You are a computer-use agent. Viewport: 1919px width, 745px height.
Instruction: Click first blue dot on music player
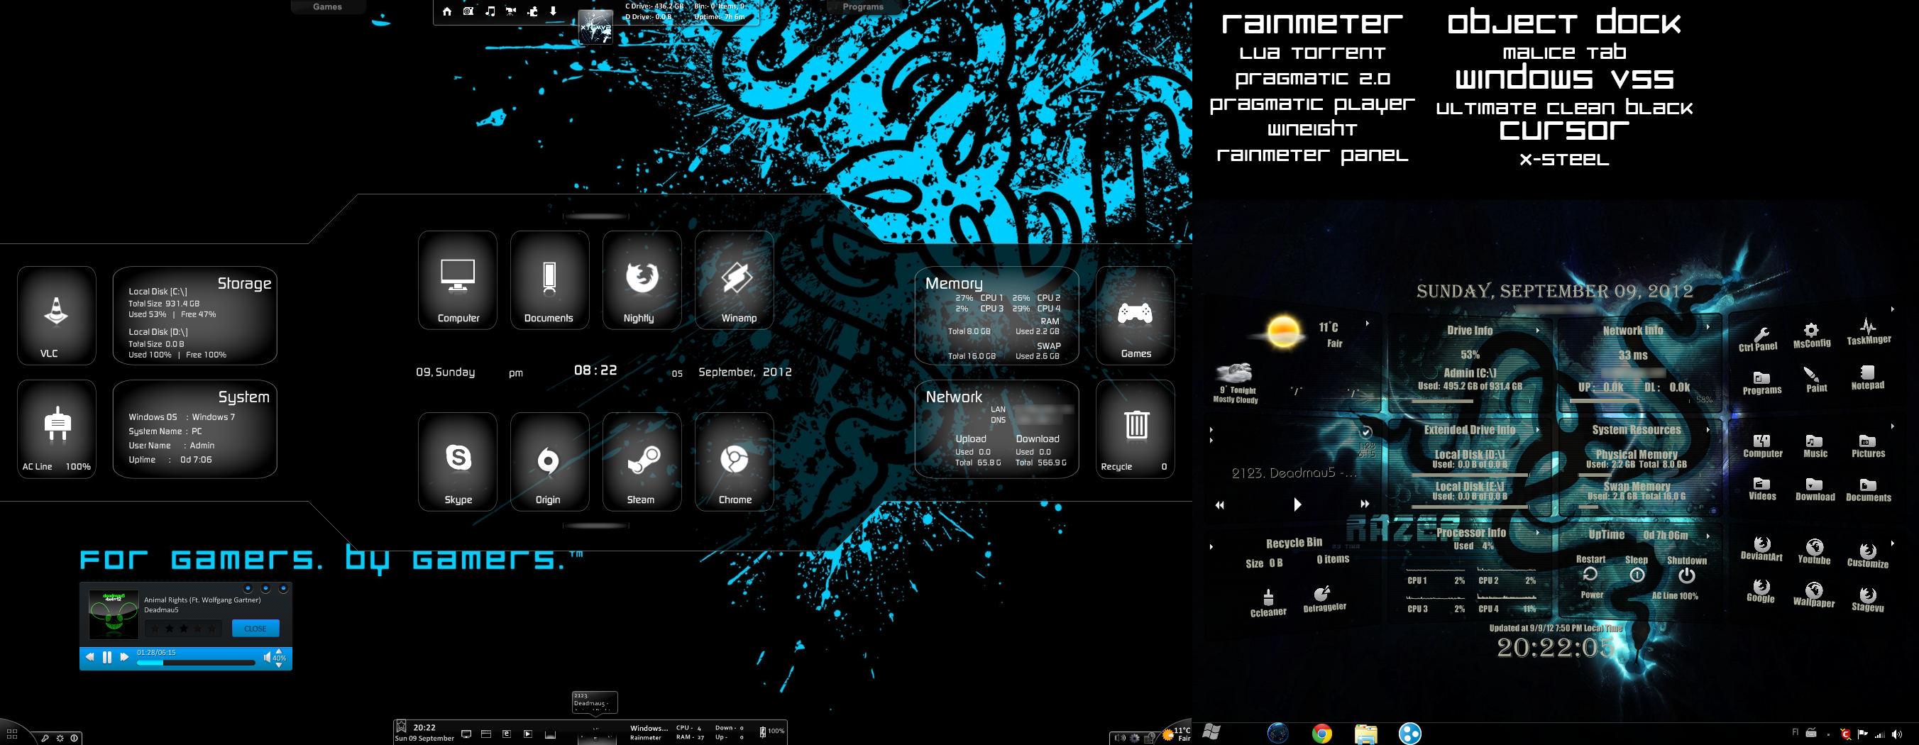[x=248, y=589]
